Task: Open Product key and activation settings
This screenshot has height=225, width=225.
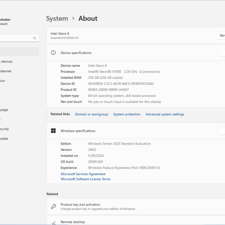Action: point(136,207)
